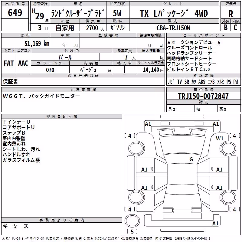Select キーケース in office notice
Screen dimensions: 242x242
point(16,226)
